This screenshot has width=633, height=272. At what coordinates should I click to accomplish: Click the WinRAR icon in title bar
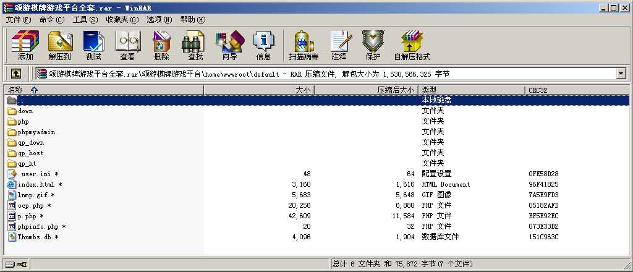coord(7,7)
